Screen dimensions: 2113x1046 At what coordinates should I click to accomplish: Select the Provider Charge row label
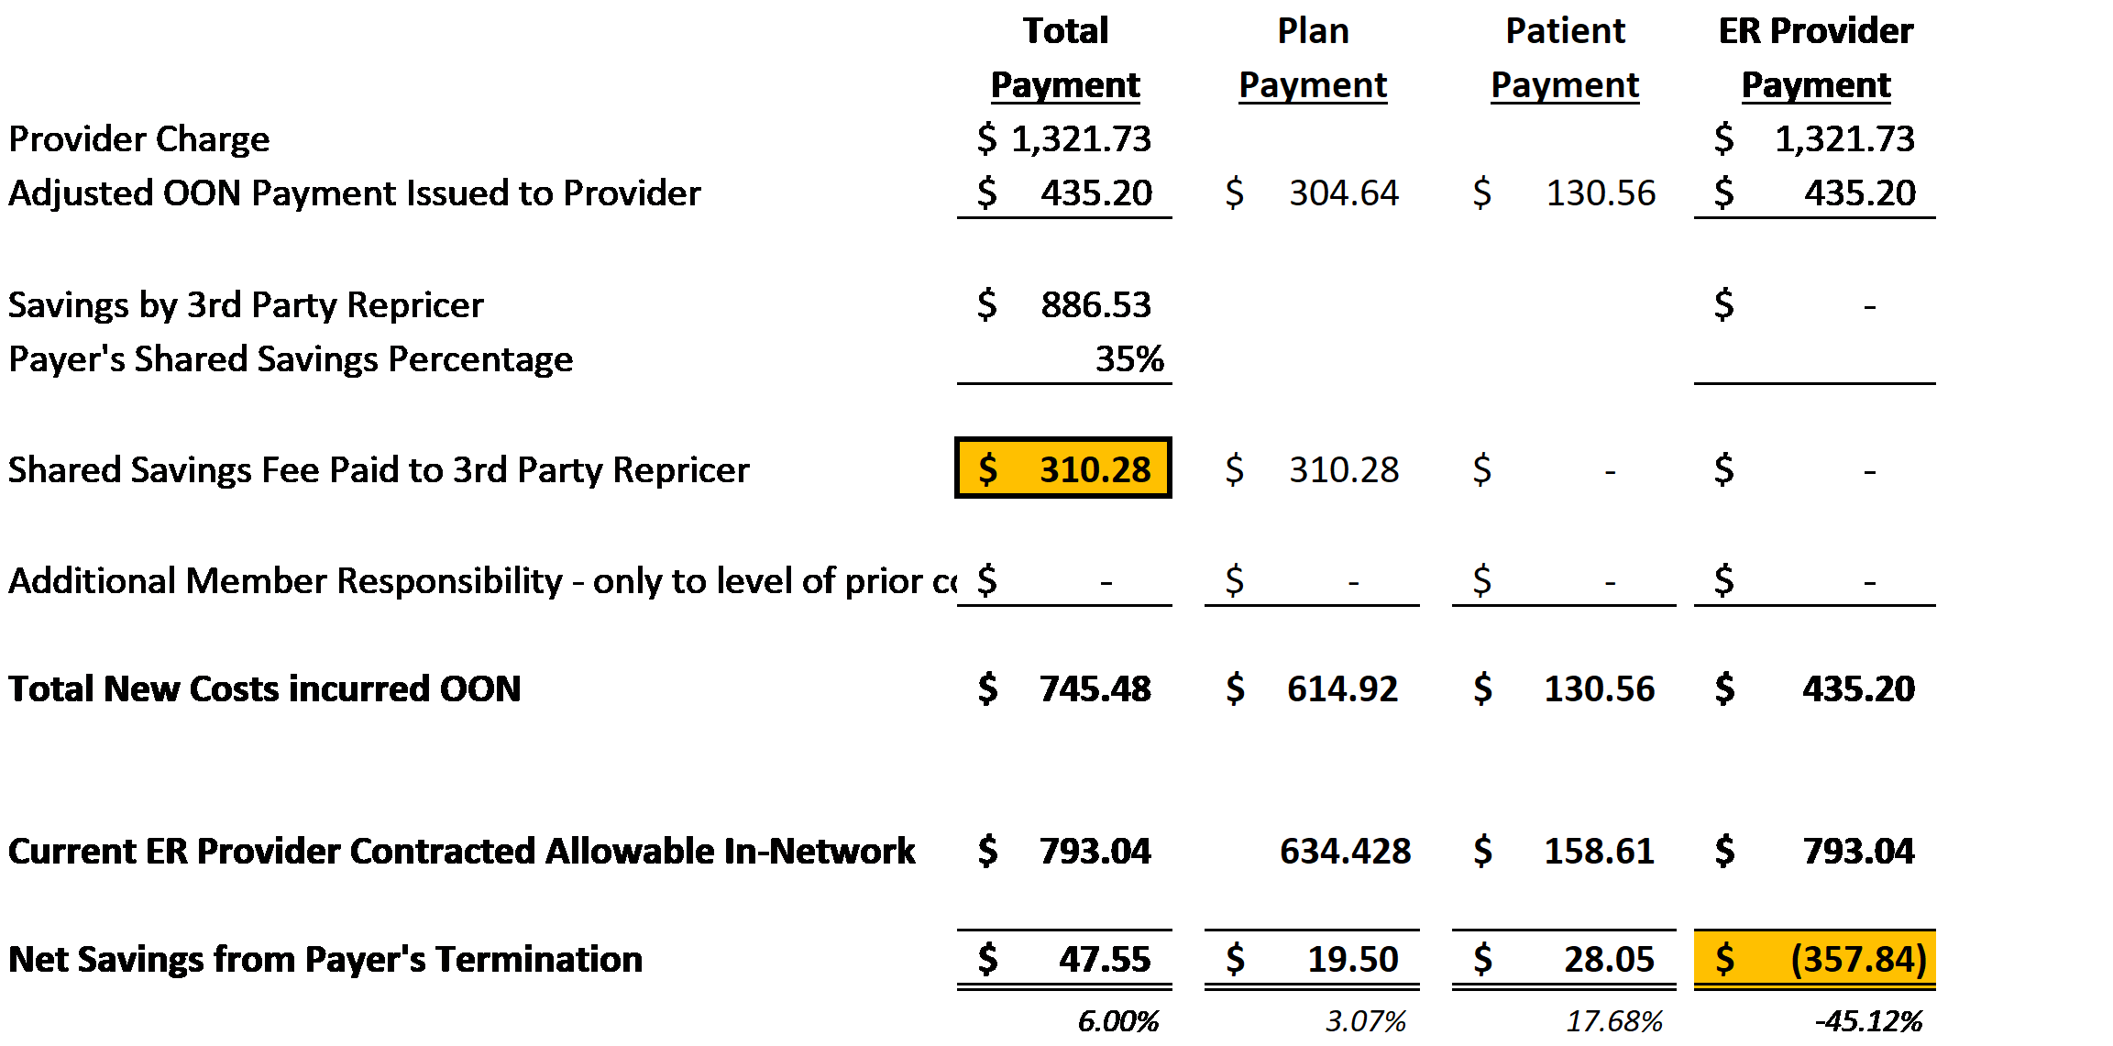(139, 139)
